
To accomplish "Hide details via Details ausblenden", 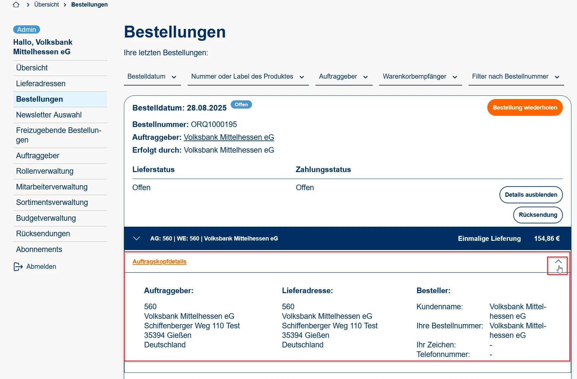I will 531,195.
